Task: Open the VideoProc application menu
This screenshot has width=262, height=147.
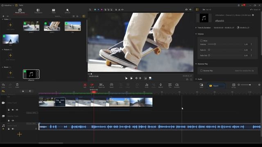Action: pyautogui.click(x=8, y=5)
